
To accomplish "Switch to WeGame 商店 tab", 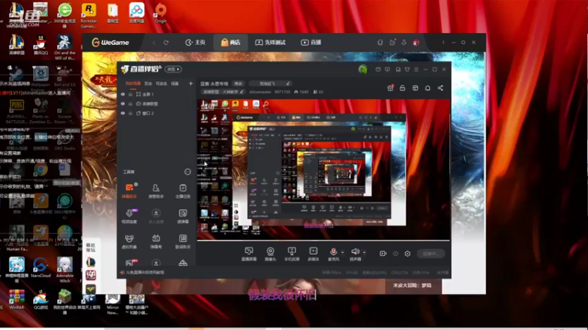I will pos(230,43).
